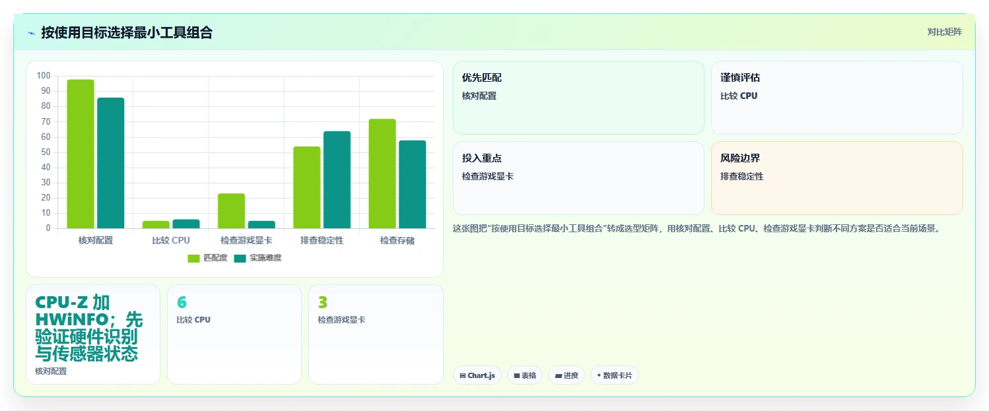Click the 比较 CPU teal bar
The image size is (989, 411).
186,224
